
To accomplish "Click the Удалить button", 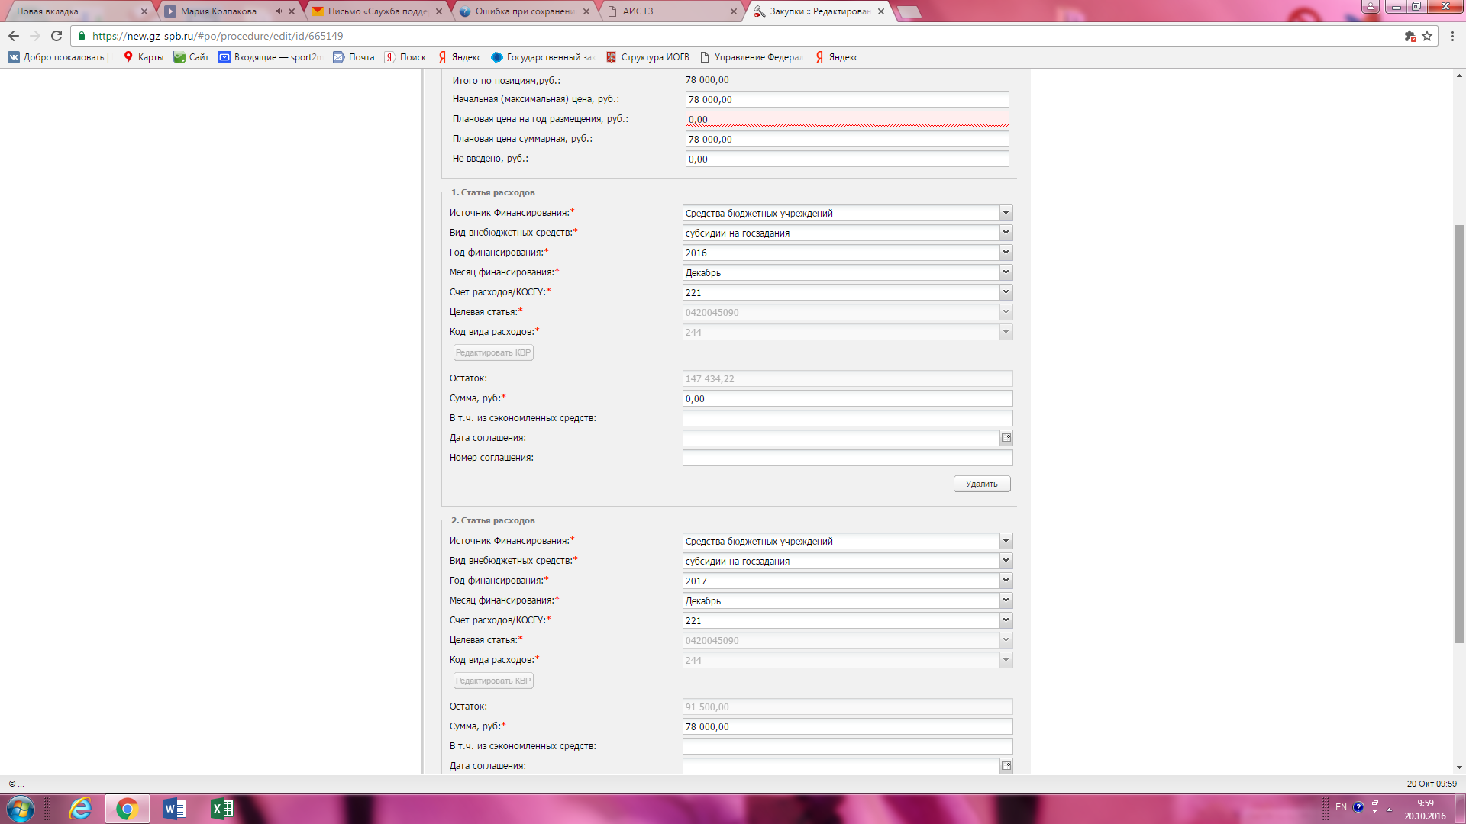I will tap(982, 484).
